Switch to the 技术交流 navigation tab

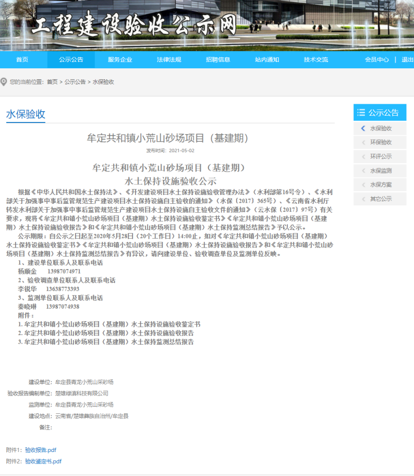point(316,59)
